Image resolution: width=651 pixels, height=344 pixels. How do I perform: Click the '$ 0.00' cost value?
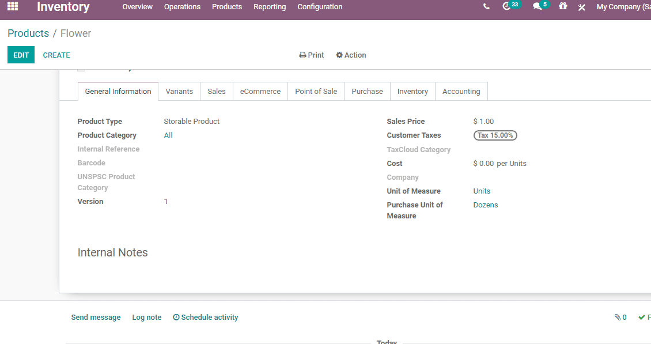tap(483, 164)
